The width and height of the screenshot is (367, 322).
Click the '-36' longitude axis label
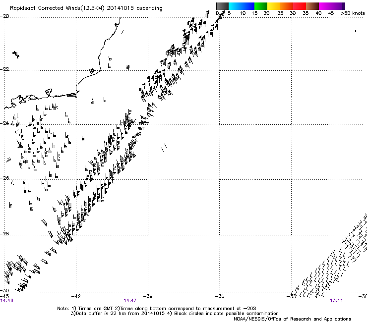(x=220, y=296)
